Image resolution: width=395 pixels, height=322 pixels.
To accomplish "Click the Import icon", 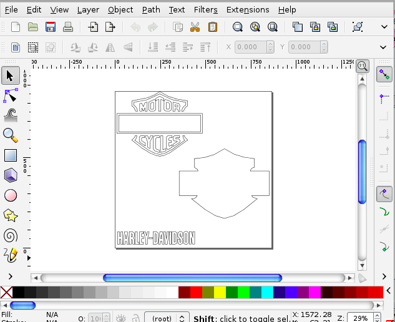I will (93, 27).
